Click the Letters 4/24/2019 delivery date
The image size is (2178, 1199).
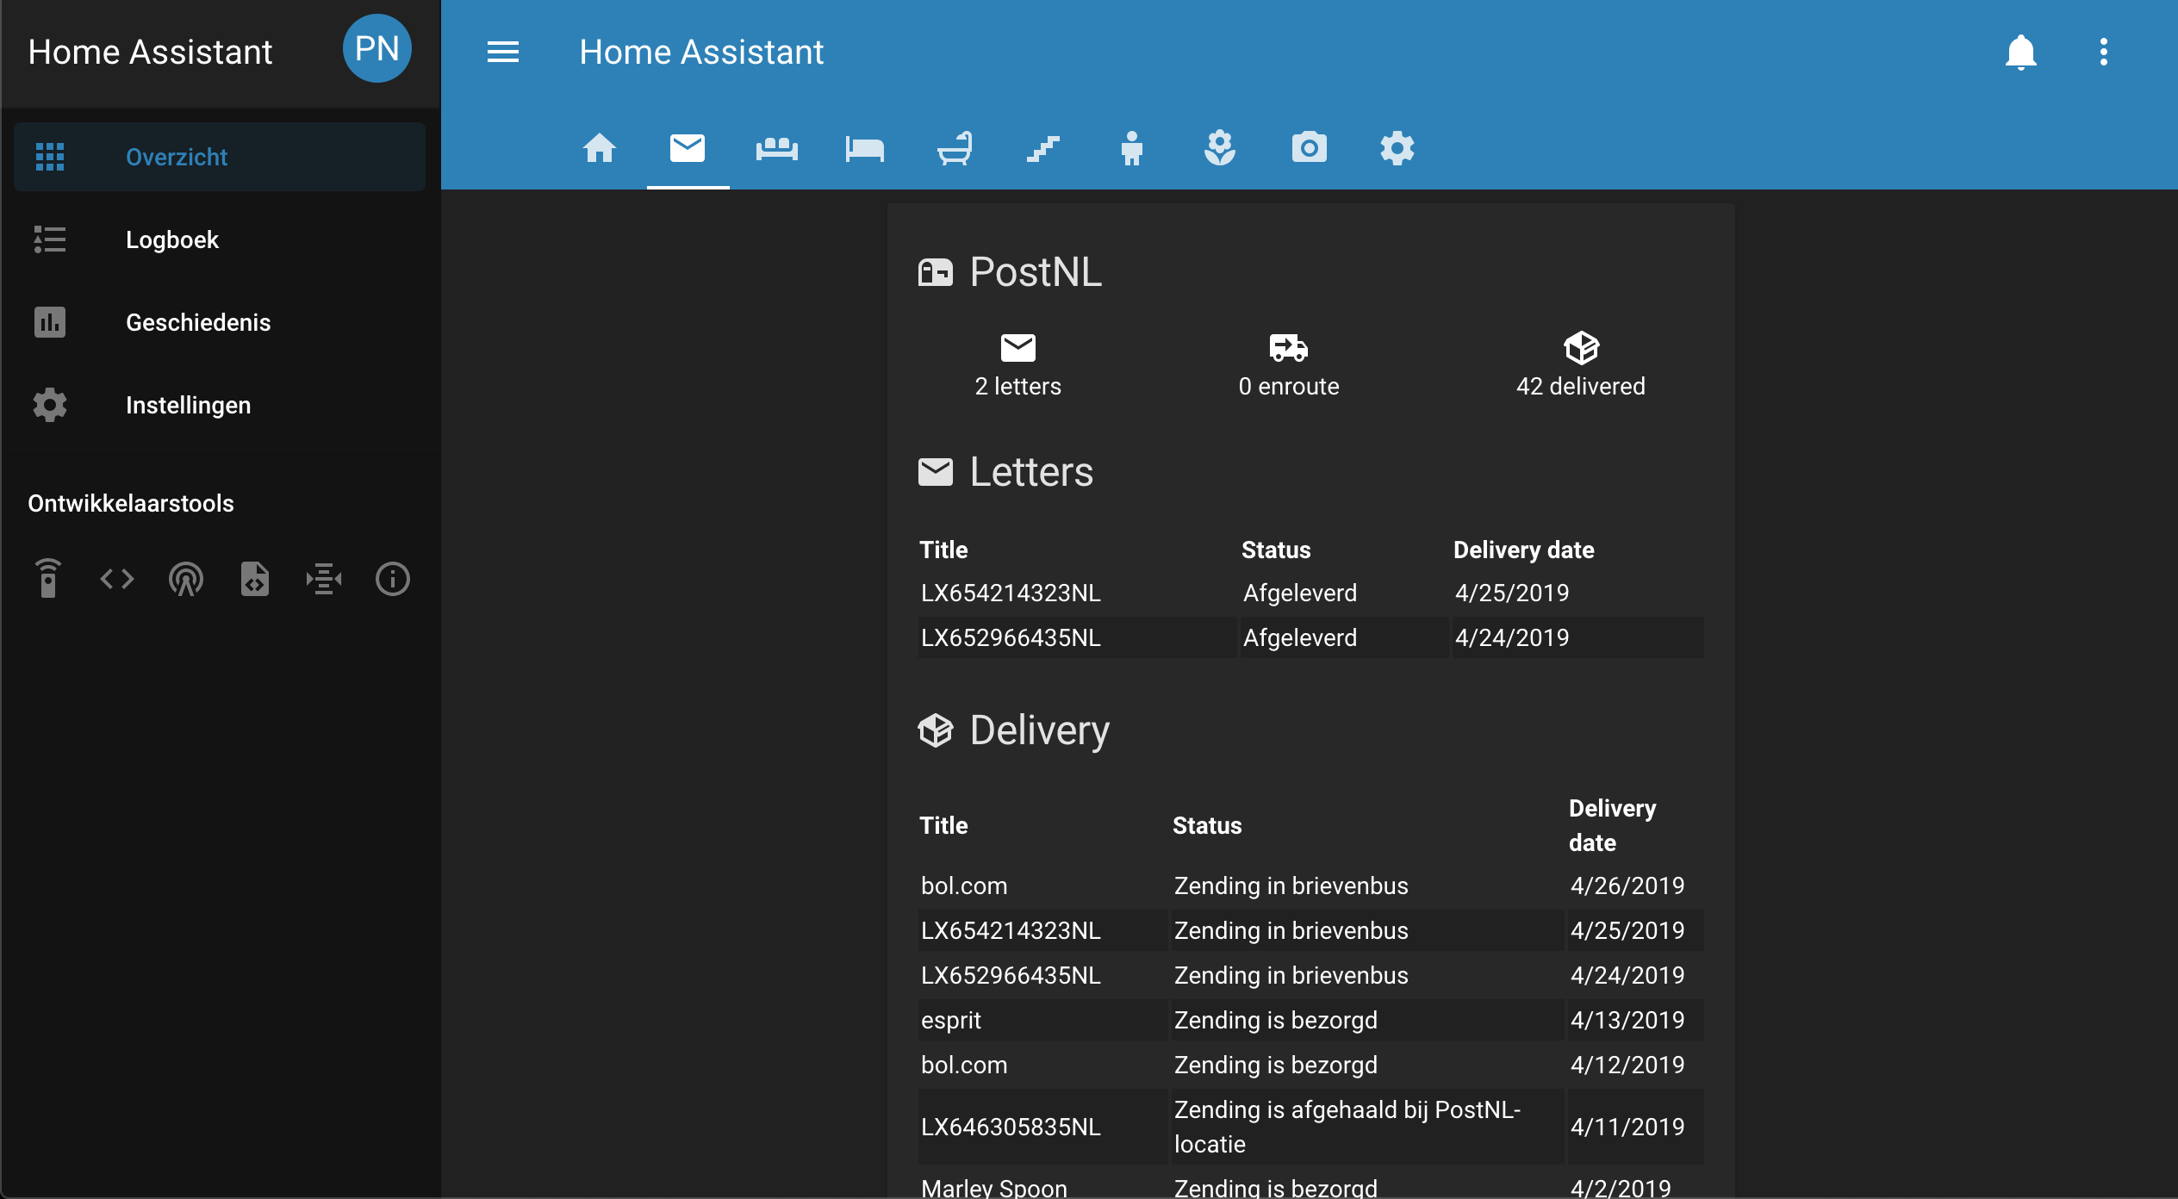pos(1512,637)
